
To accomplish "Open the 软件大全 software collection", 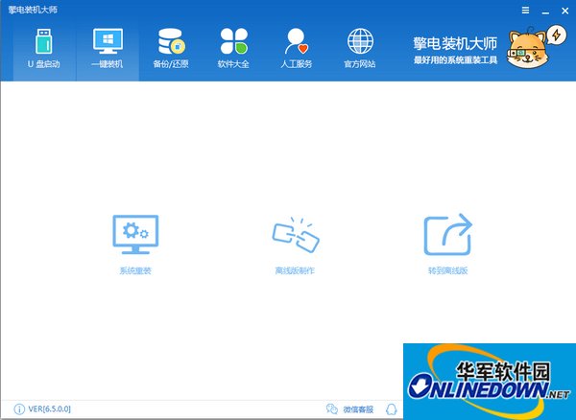I will pos(233,49).
